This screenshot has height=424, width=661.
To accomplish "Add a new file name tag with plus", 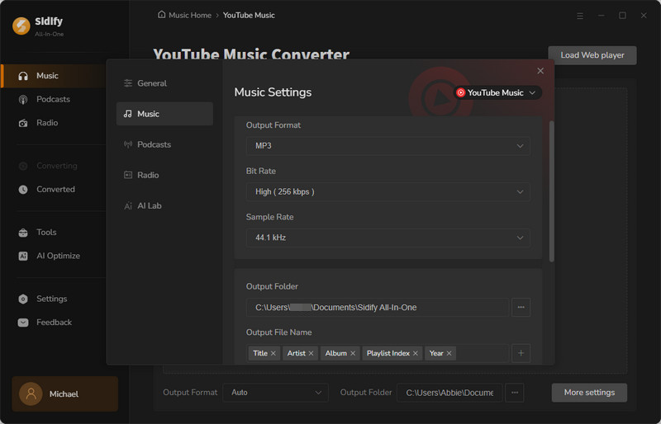I will (521, 353).
